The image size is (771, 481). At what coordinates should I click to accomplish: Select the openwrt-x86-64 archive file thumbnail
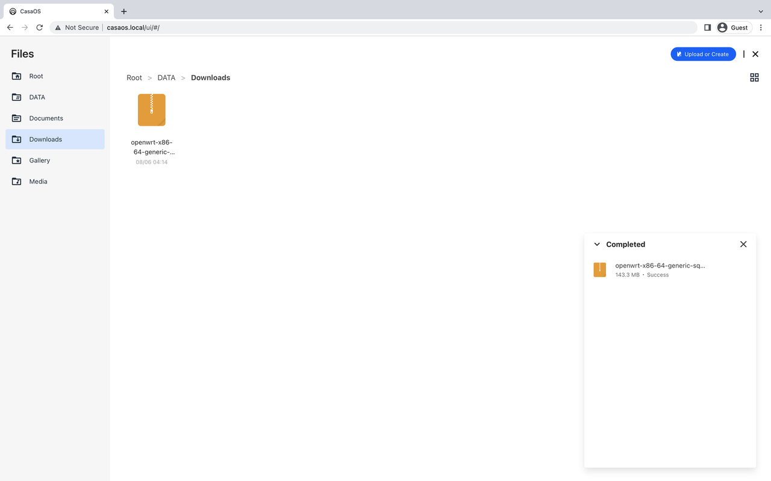152,110
